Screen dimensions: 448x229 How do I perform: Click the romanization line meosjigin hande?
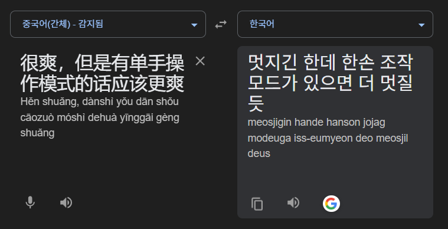coord(316,123)
